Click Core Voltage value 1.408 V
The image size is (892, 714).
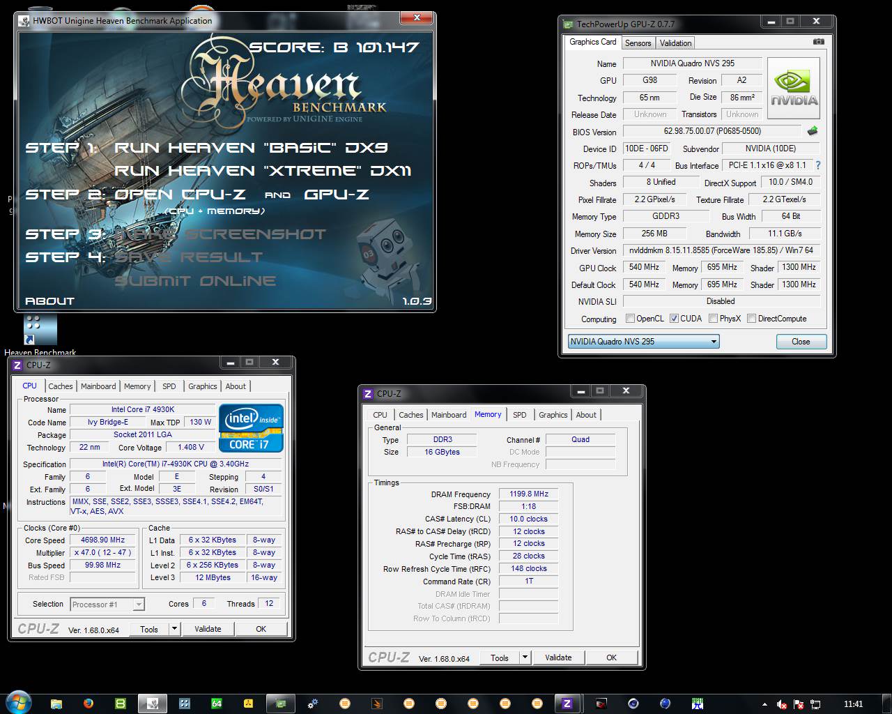pyautogui.click(x=191, y=447)
